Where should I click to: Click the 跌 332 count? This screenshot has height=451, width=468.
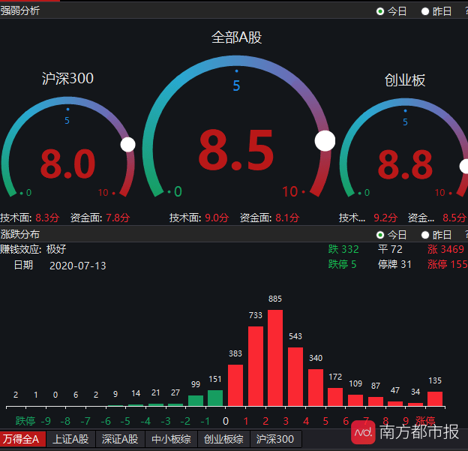click(343, 249)
